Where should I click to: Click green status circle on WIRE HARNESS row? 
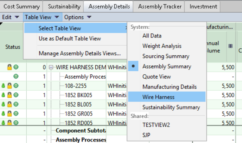point(16,67)
